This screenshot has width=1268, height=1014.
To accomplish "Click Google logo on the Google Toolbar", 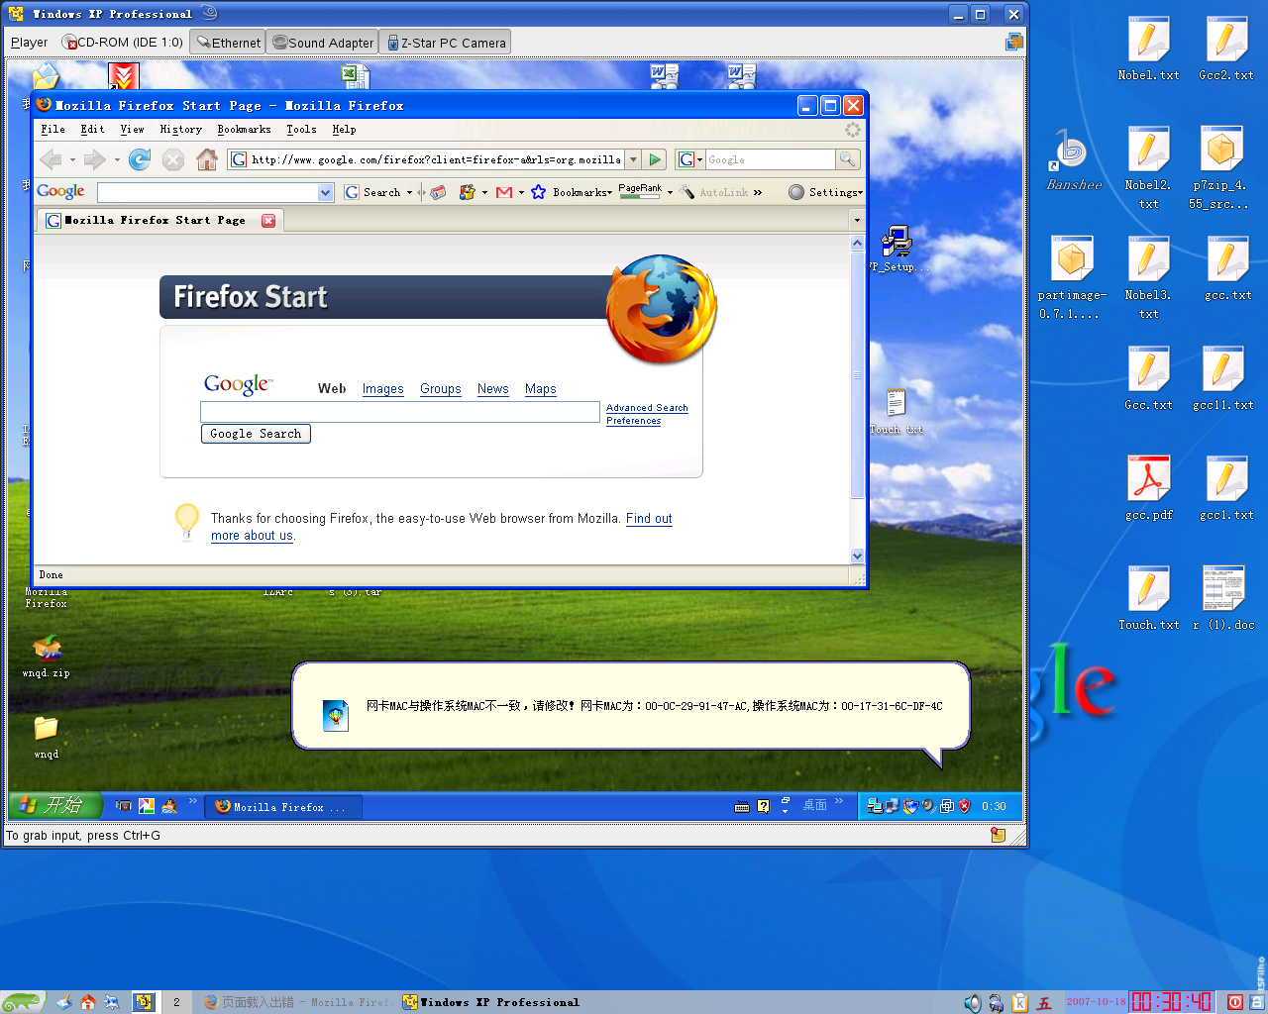I will pyautogui.click(x=60, y=191).
